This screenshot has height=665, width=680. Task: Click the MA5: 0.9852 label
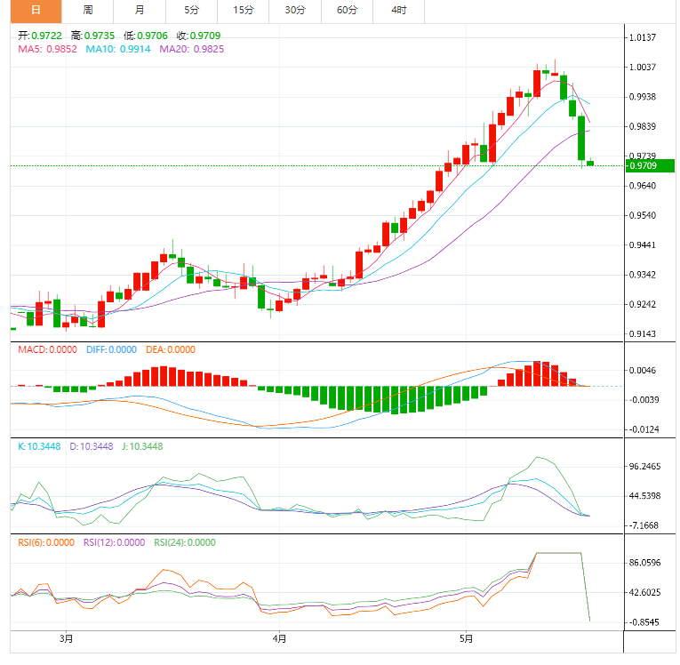47,49
